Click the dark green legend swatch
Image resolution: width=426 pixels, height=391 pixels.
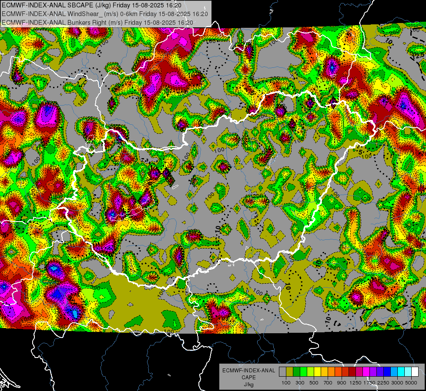tap(297, 372)
